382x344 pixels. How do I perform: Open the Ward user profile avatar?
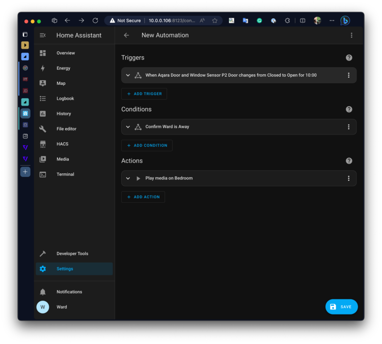(x=43, y=307)
